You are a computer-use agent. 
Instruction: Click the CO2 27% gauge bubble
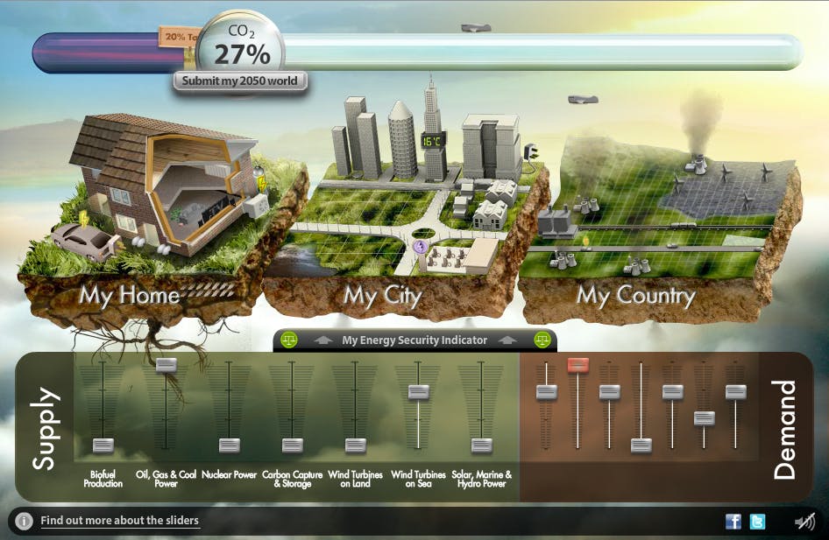point(241,46)
